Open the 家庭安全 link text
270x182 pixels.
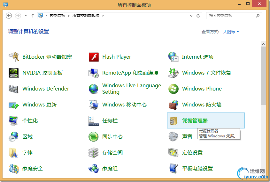[33, 169]
